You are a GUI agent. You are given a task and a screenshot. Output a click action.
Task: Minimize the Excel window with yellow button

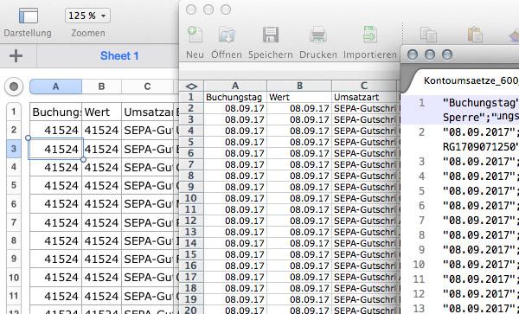coord(208,10)
